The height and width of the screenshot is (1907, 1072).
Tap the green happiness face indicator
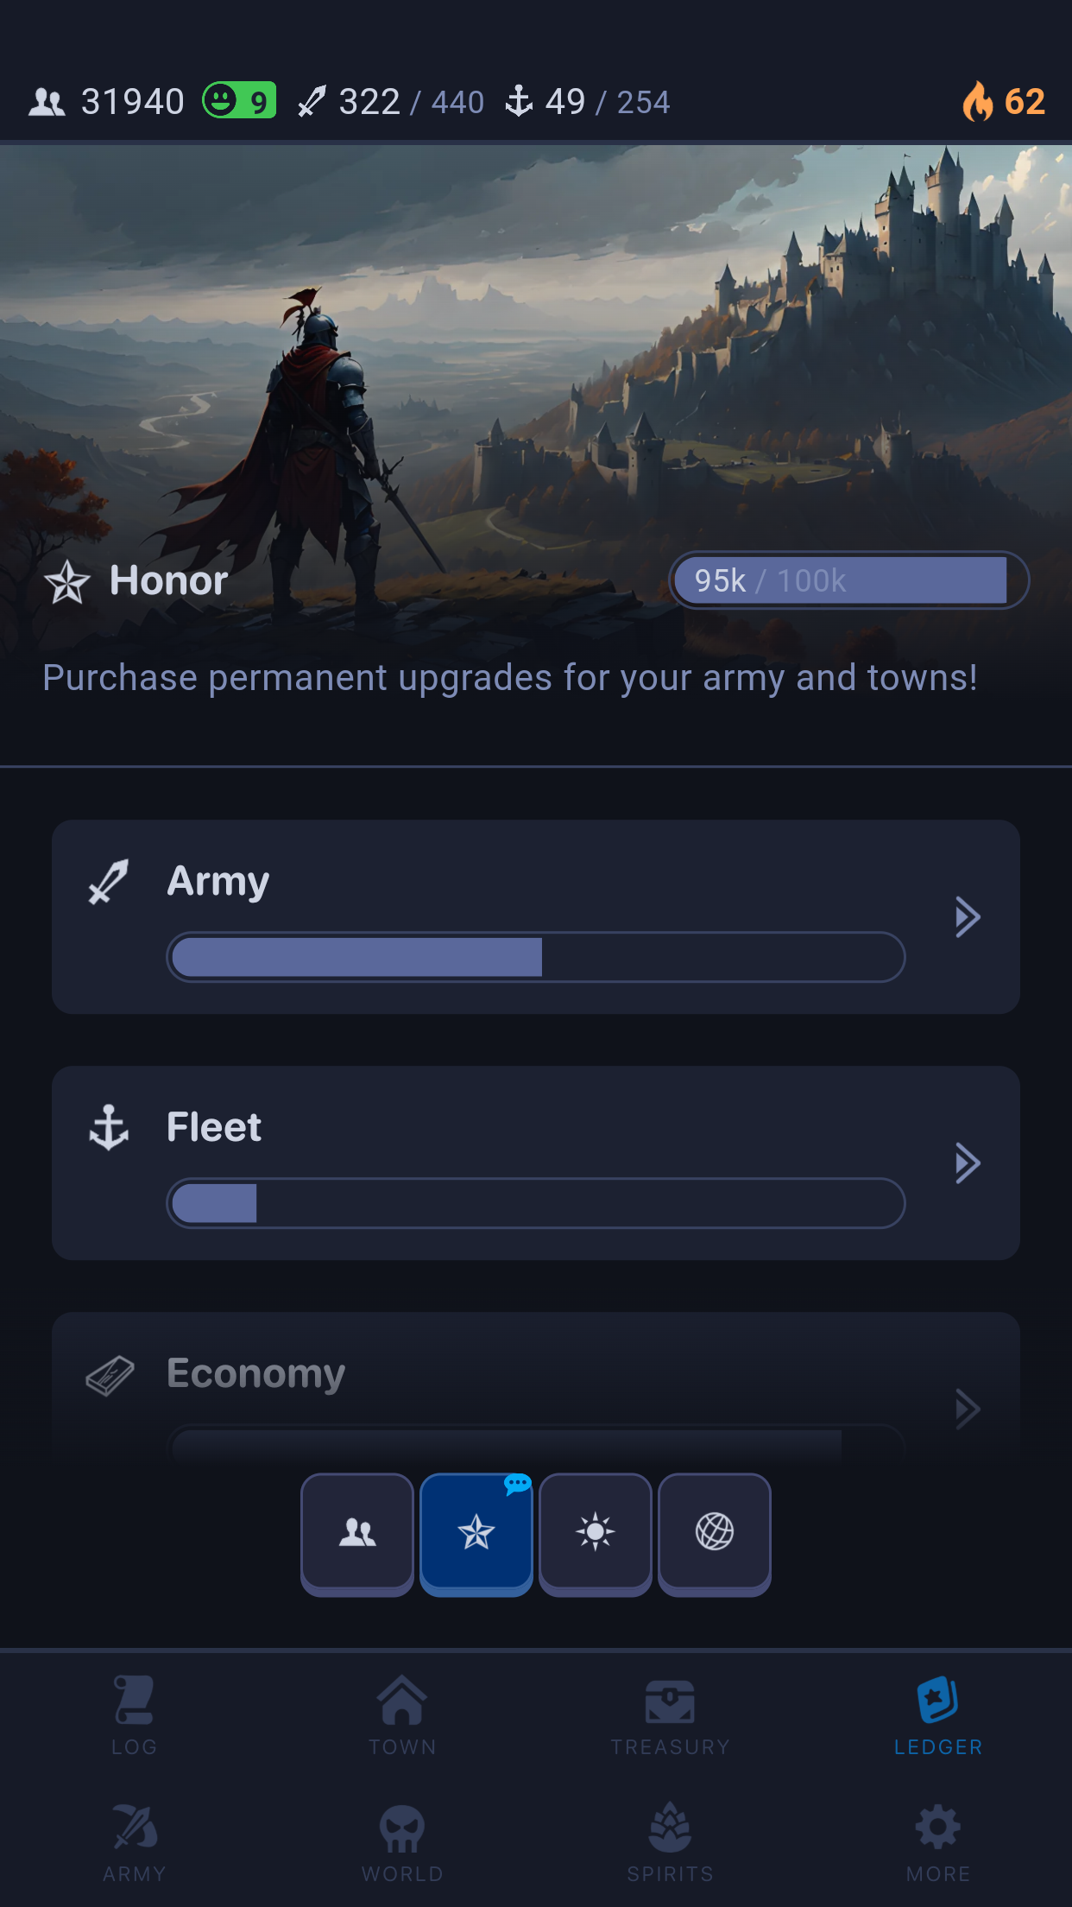pos(239,101)
